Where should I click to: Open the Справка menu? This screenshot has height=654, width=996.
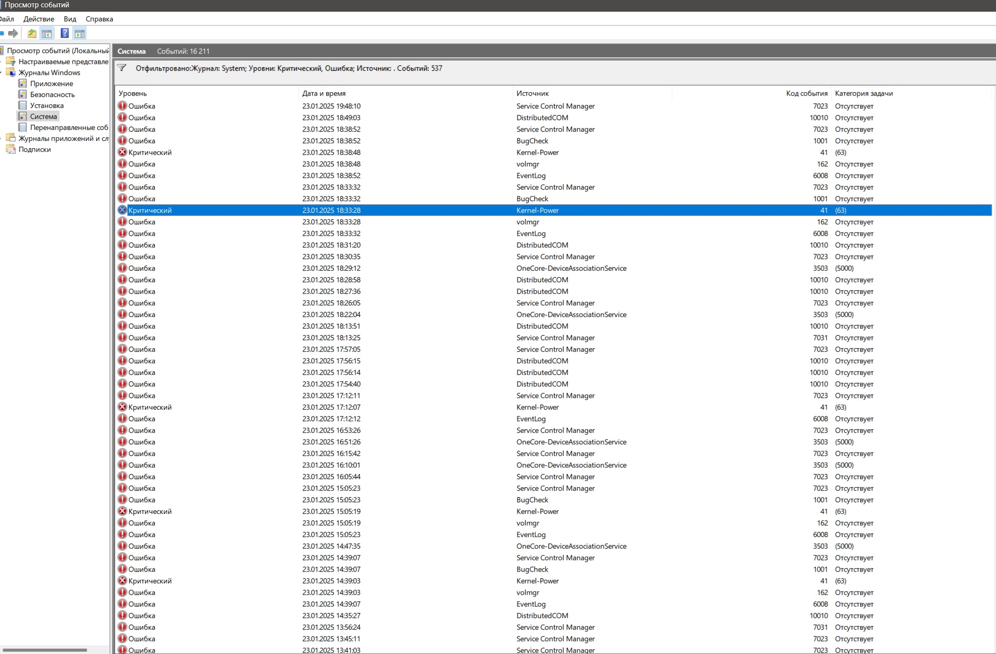click(99, 19)
